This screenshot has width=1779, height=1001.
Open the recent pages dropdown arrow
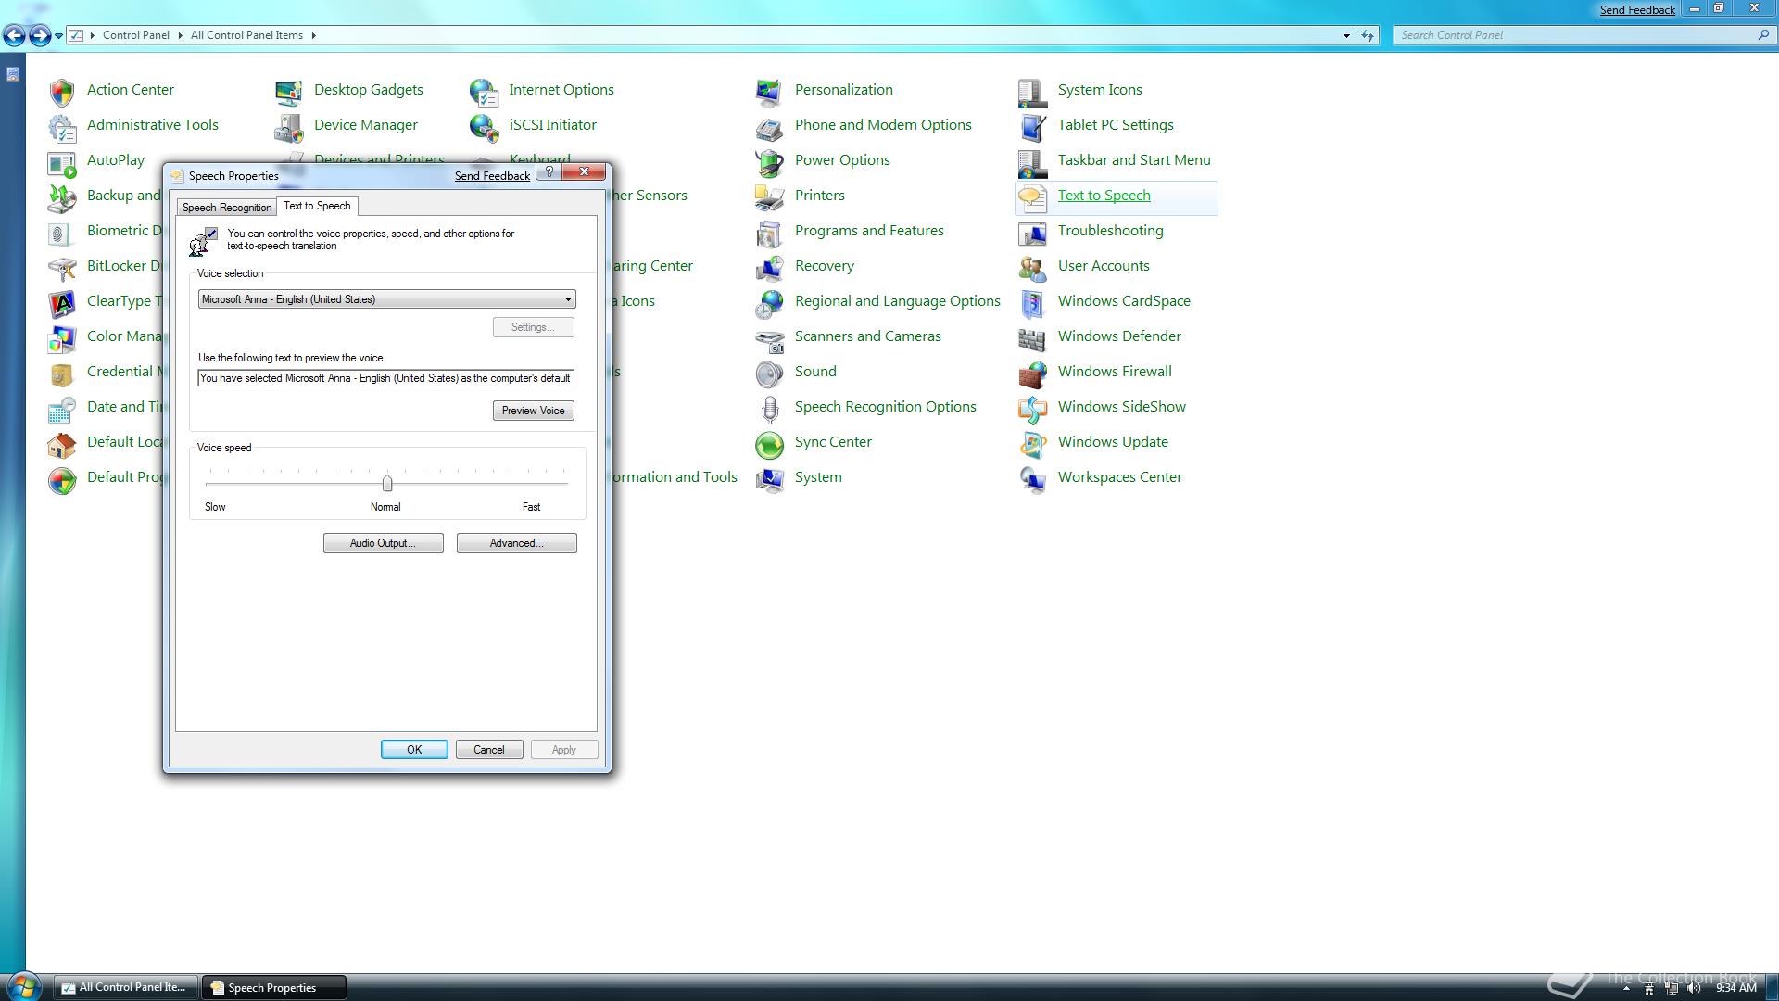pos(58,35)
